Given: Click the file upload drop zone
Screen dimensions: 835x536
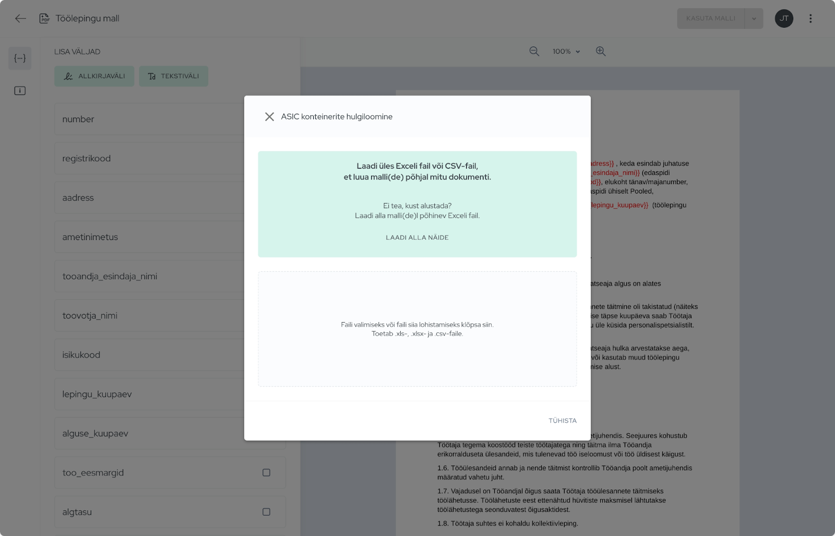Looking at the screenshot, I should [417, 329].
